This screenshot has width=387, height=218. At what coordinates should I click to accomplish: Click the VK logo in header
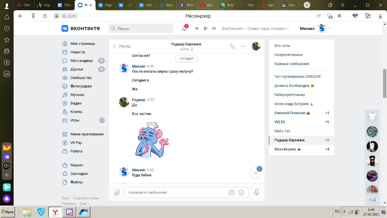[80, 28]
